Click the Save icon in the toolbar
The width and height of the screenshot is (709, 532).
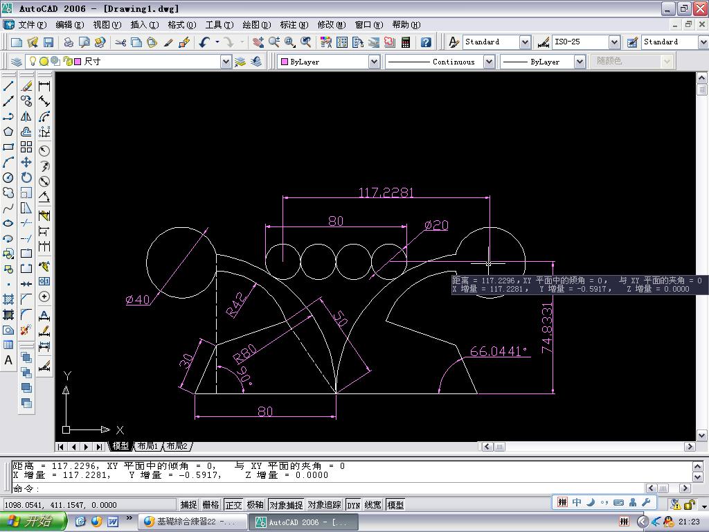click(48, 42)
